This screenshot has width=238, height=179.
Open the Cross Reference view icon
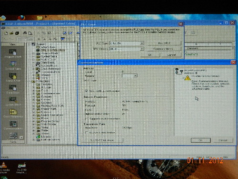click(13, 112)
